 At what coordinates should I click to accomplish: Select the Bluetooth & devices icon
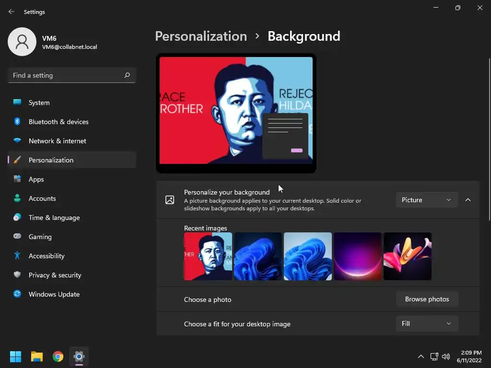tap(17, 121)
